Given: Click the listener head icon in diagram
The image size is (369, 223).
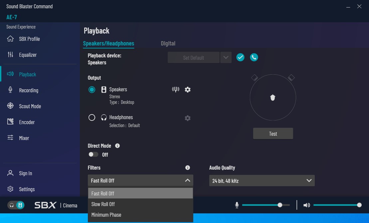Looking at the screenshot, I should pyautogui.click(x=273, y=98).
